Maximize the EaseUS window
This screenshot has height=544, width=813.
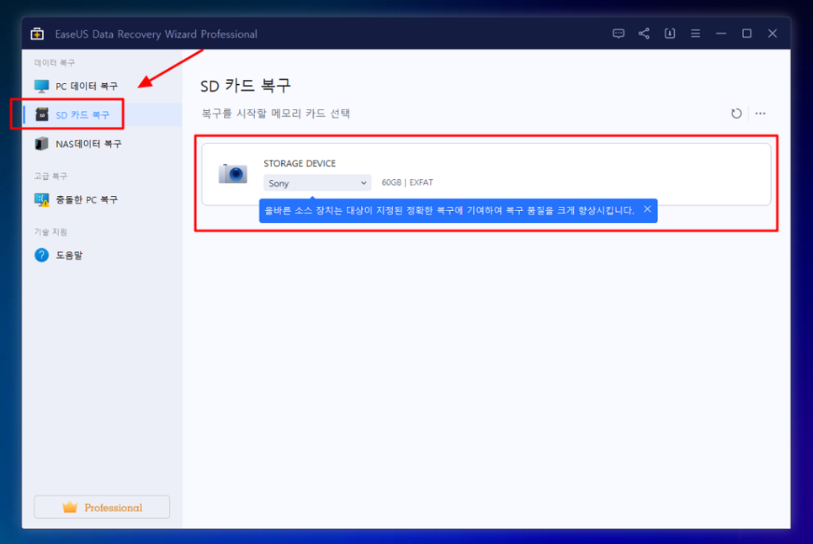point(747,34)
